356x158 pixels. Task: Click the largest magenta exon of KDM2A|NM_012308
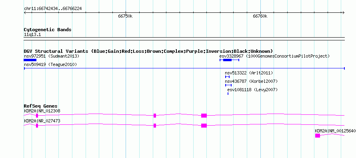coord(204,116)
